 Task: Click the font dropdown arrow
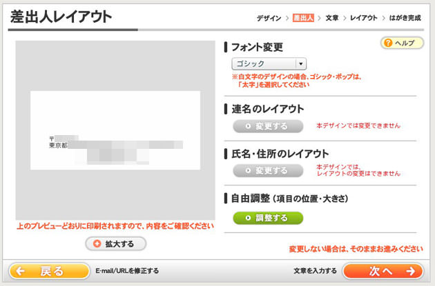[301, 63]
